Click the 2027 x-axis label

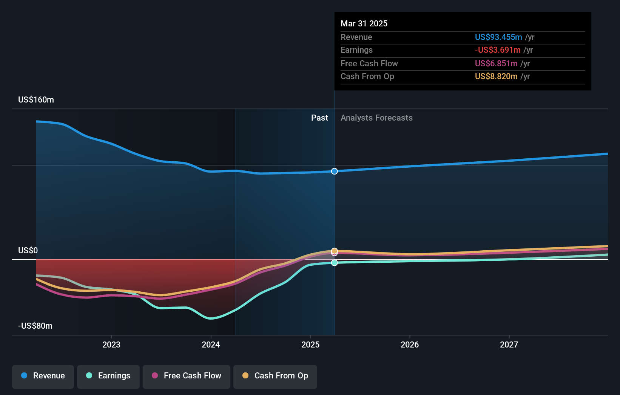pos(509,345)
